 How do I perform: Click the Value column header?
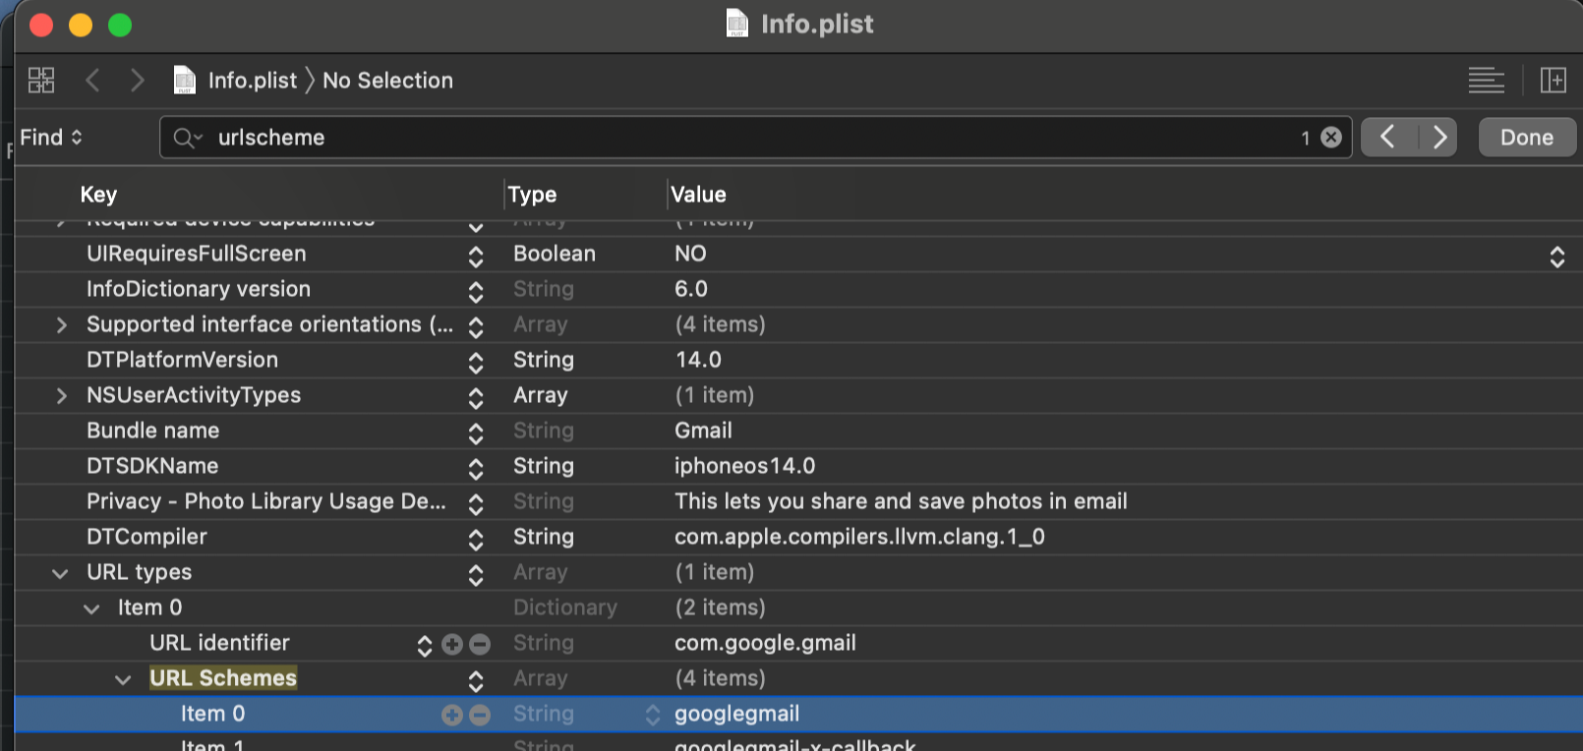[698, 195]
